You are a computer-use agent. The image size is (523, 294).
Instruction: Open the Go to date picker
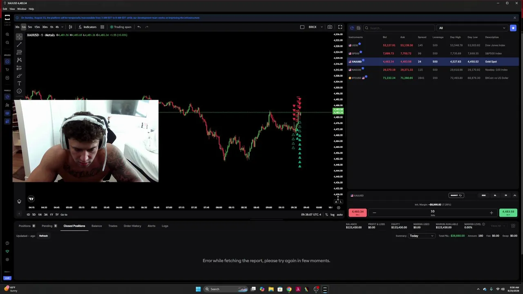click(x=64, y=214)
